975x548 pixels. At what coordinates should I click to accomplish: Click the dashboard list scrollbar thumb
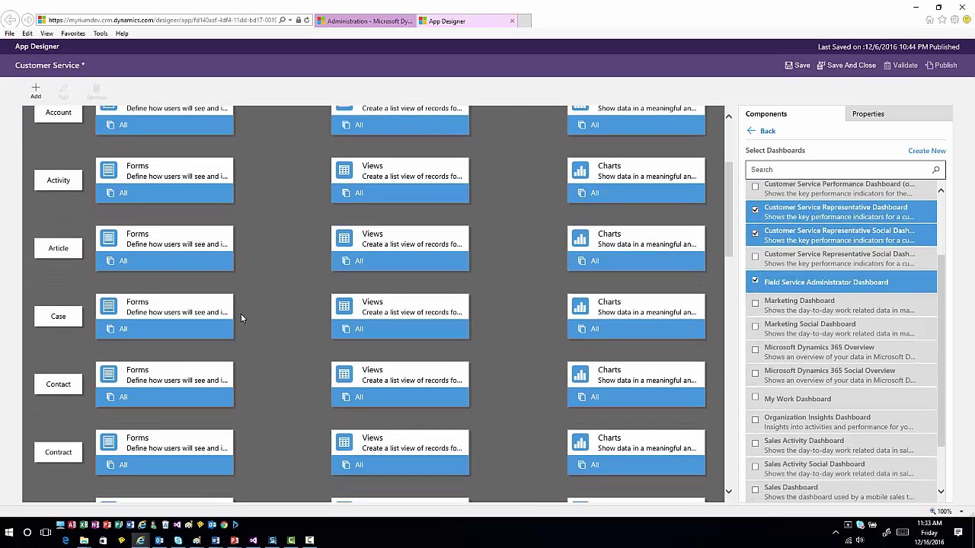tap(941, 350)
